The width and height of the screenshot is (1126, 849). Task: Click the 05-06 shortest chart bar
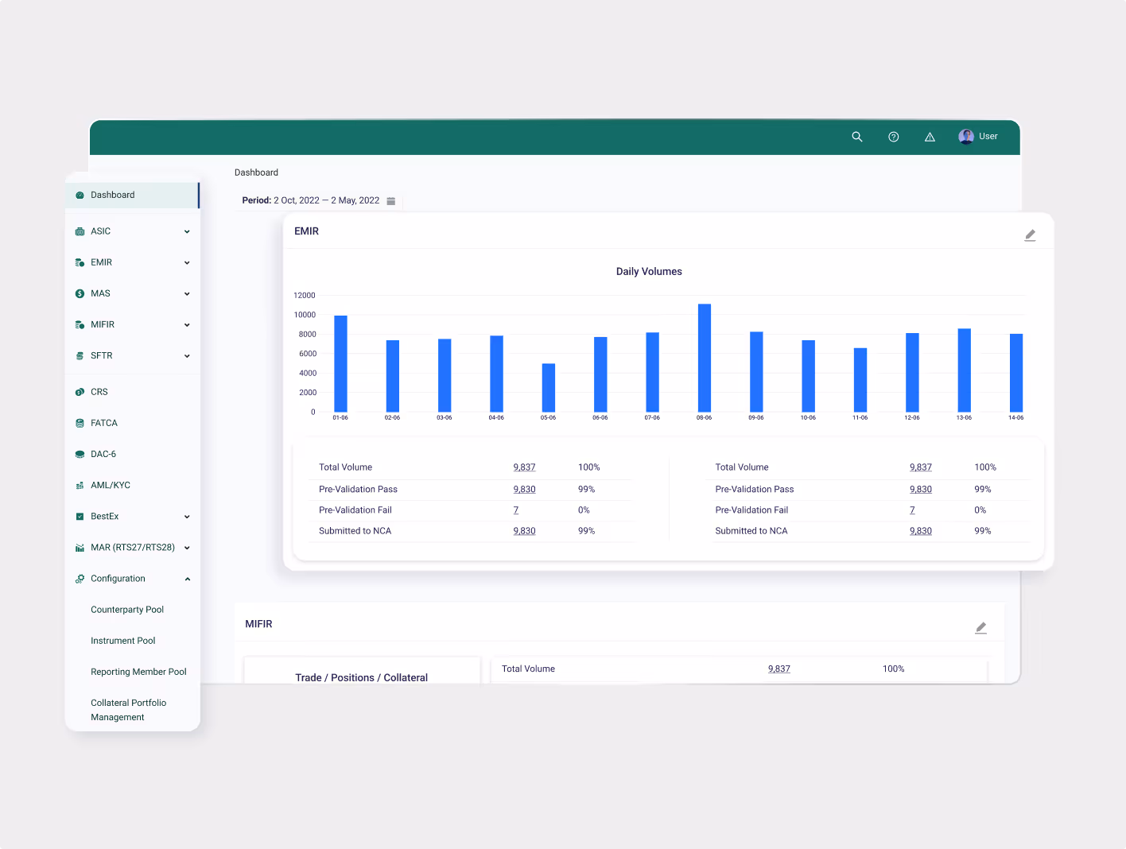coord(549,388)
